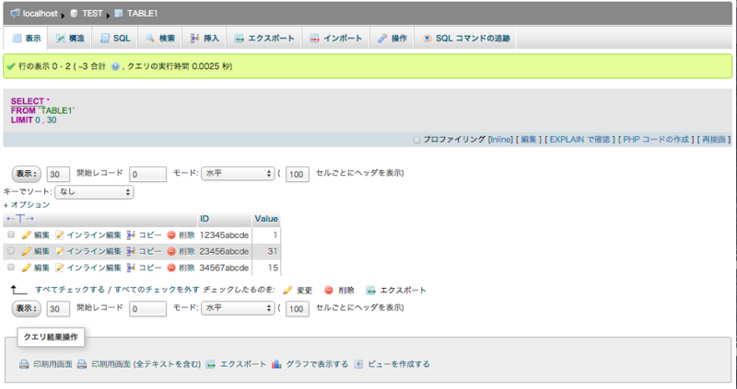The height and width of the screenshot is (389, 737).
Task: Click the upper row count field
Action: [58, 174]
